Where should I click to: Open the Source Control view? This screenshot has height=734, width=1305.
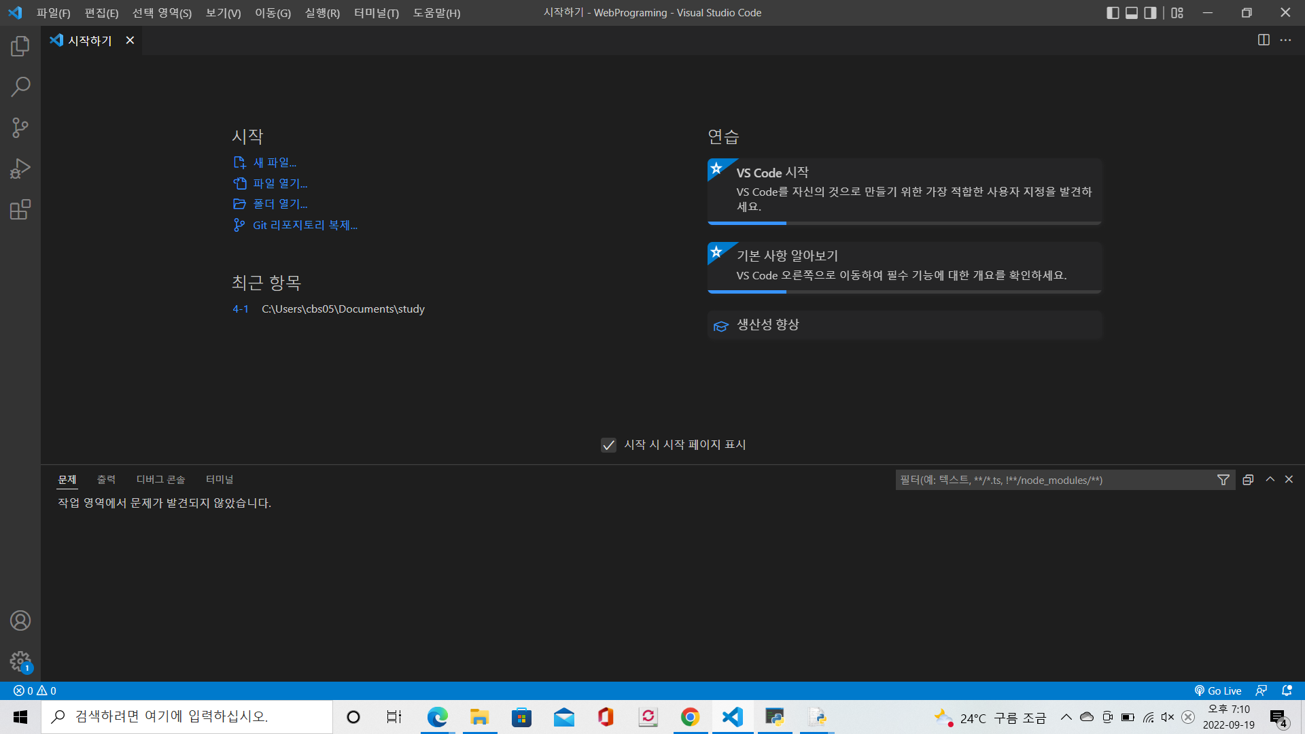point(20,128)
